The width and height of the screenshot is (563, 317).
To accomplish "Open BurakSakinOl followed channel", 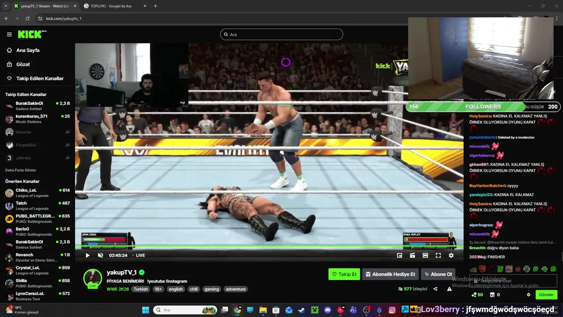I will coord(37,106).
